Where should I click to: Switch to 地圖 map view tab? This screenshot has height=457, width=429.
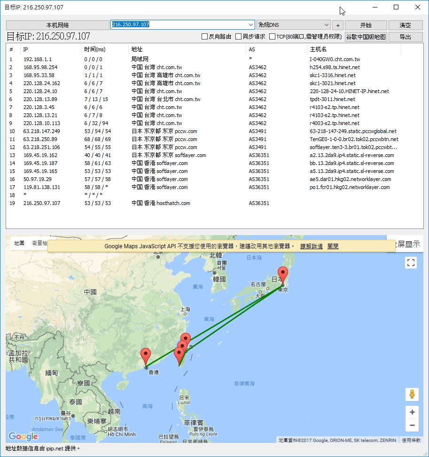click(19, 243)
